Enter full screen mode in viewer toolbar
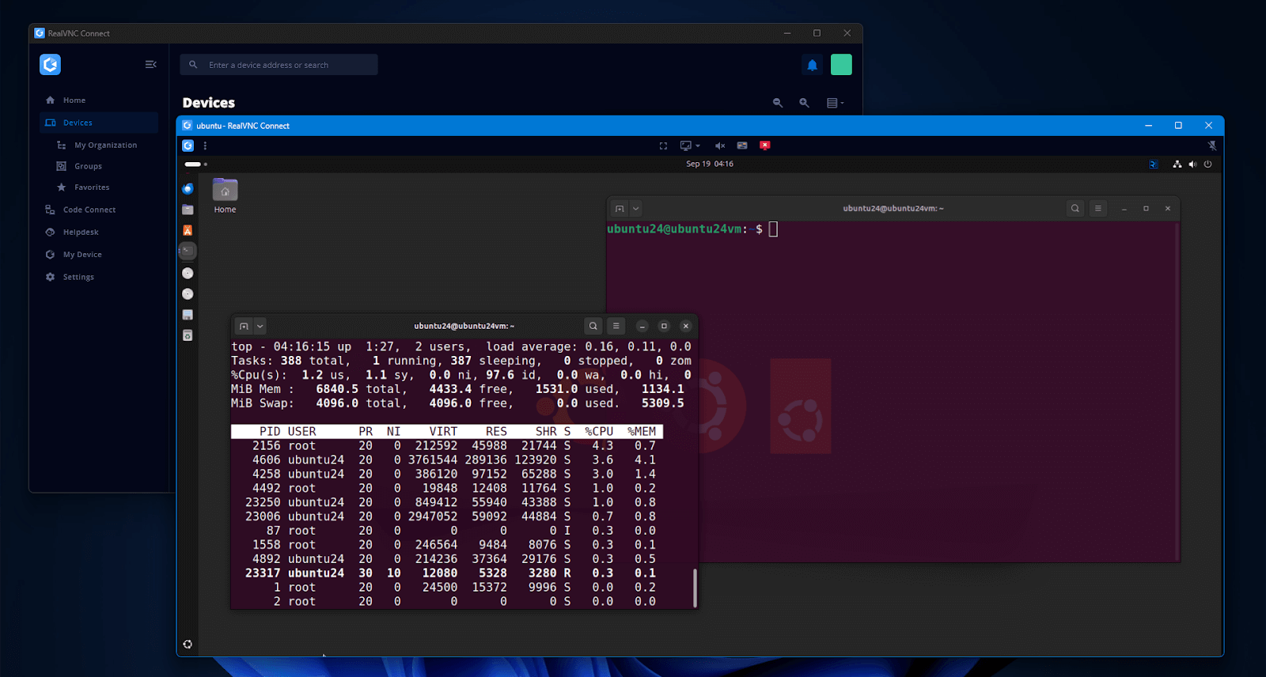 coord(663,146)
